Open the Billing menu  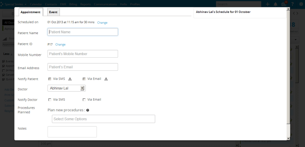73,4
